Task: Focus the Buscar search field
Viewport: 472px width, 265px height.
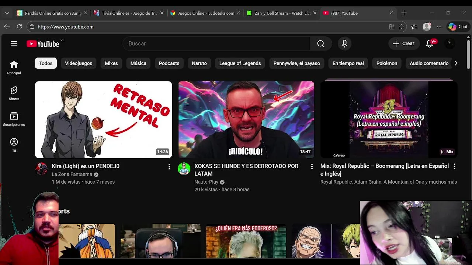Action: [216, 43]
